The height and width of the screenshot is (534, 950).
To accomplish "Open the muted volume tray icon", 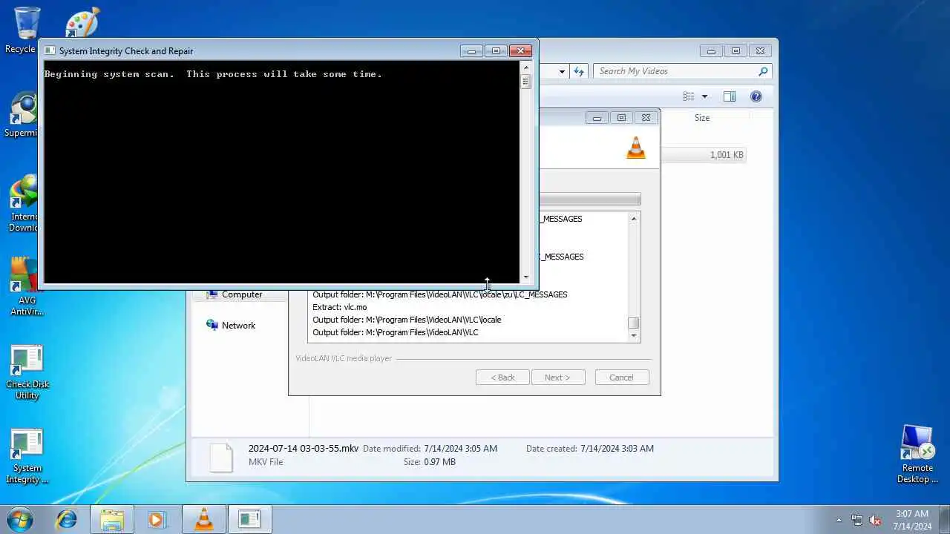I will (875, 521).
